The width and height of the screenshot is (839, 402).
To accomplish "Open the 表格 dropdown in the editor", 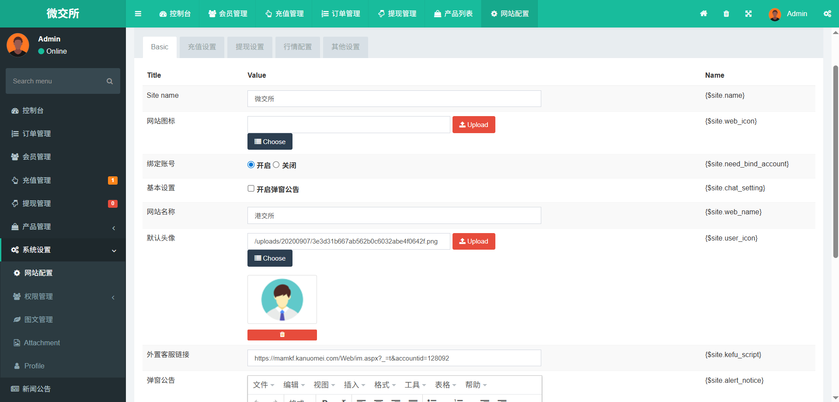I will [446, 385].
